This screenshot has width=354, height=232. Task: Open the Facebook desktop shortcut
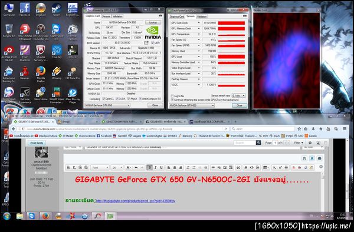(25, 9)
